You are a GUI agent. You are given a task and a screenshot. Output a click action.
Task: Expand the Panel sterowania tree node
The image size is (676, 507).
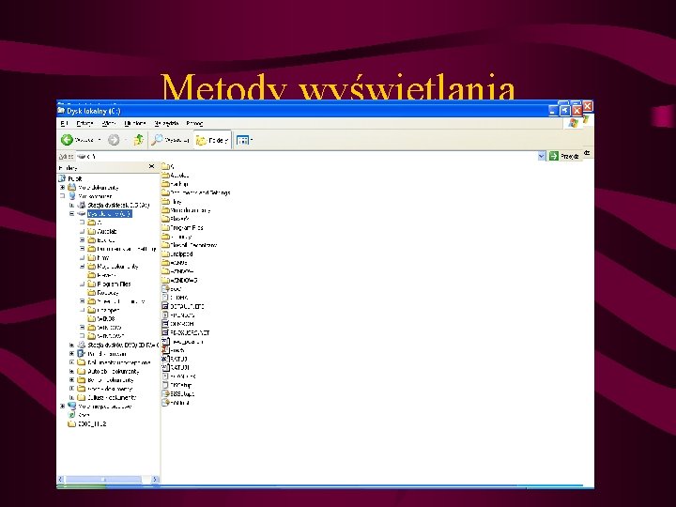coord(72,354)
